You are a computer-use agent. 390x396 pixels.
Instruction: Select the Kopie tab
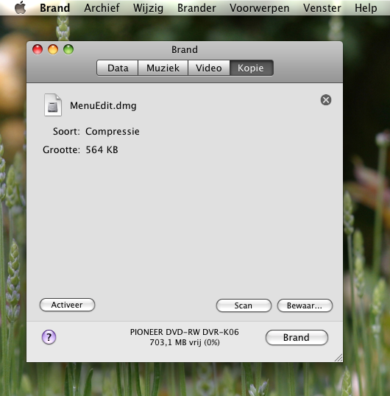pos(252,68)
